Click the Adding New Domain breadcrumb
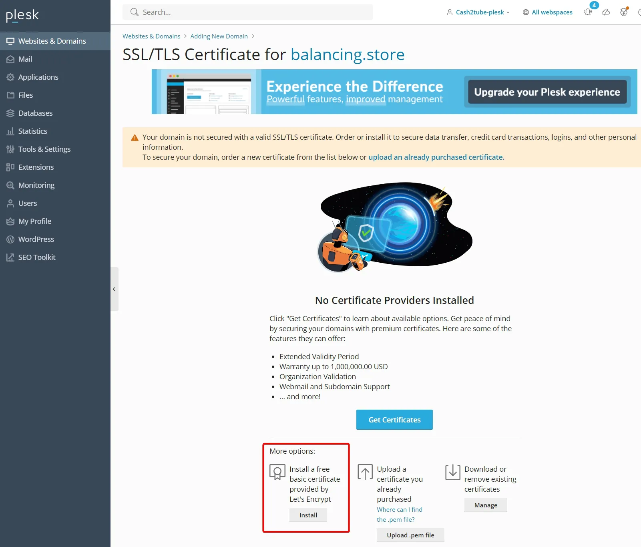 [x=219, y=36]
